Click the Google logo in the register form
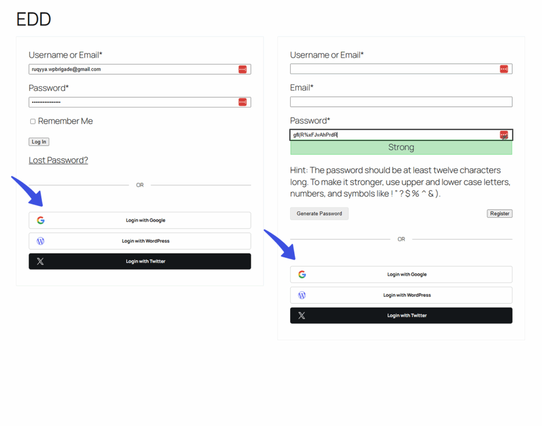542x426 pixels. (302, 274)
